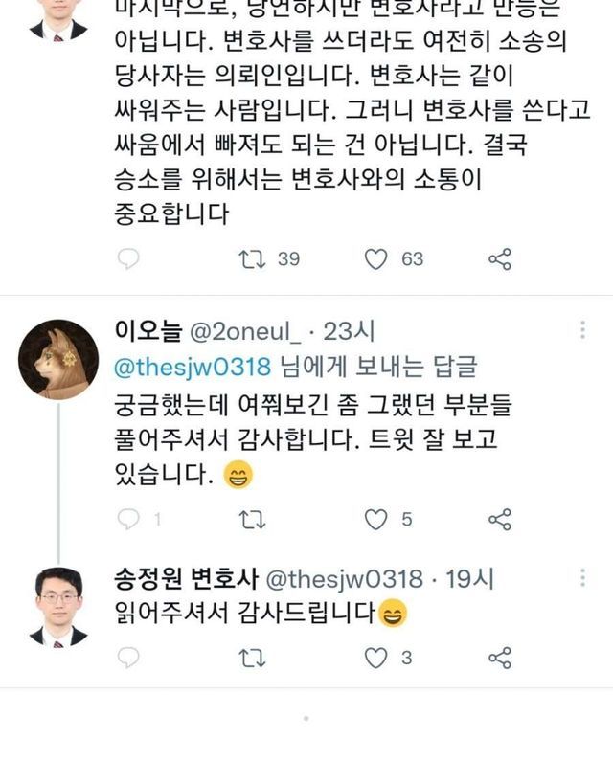
Task: Reply to 이오늘's tweet
Action: 128,519
